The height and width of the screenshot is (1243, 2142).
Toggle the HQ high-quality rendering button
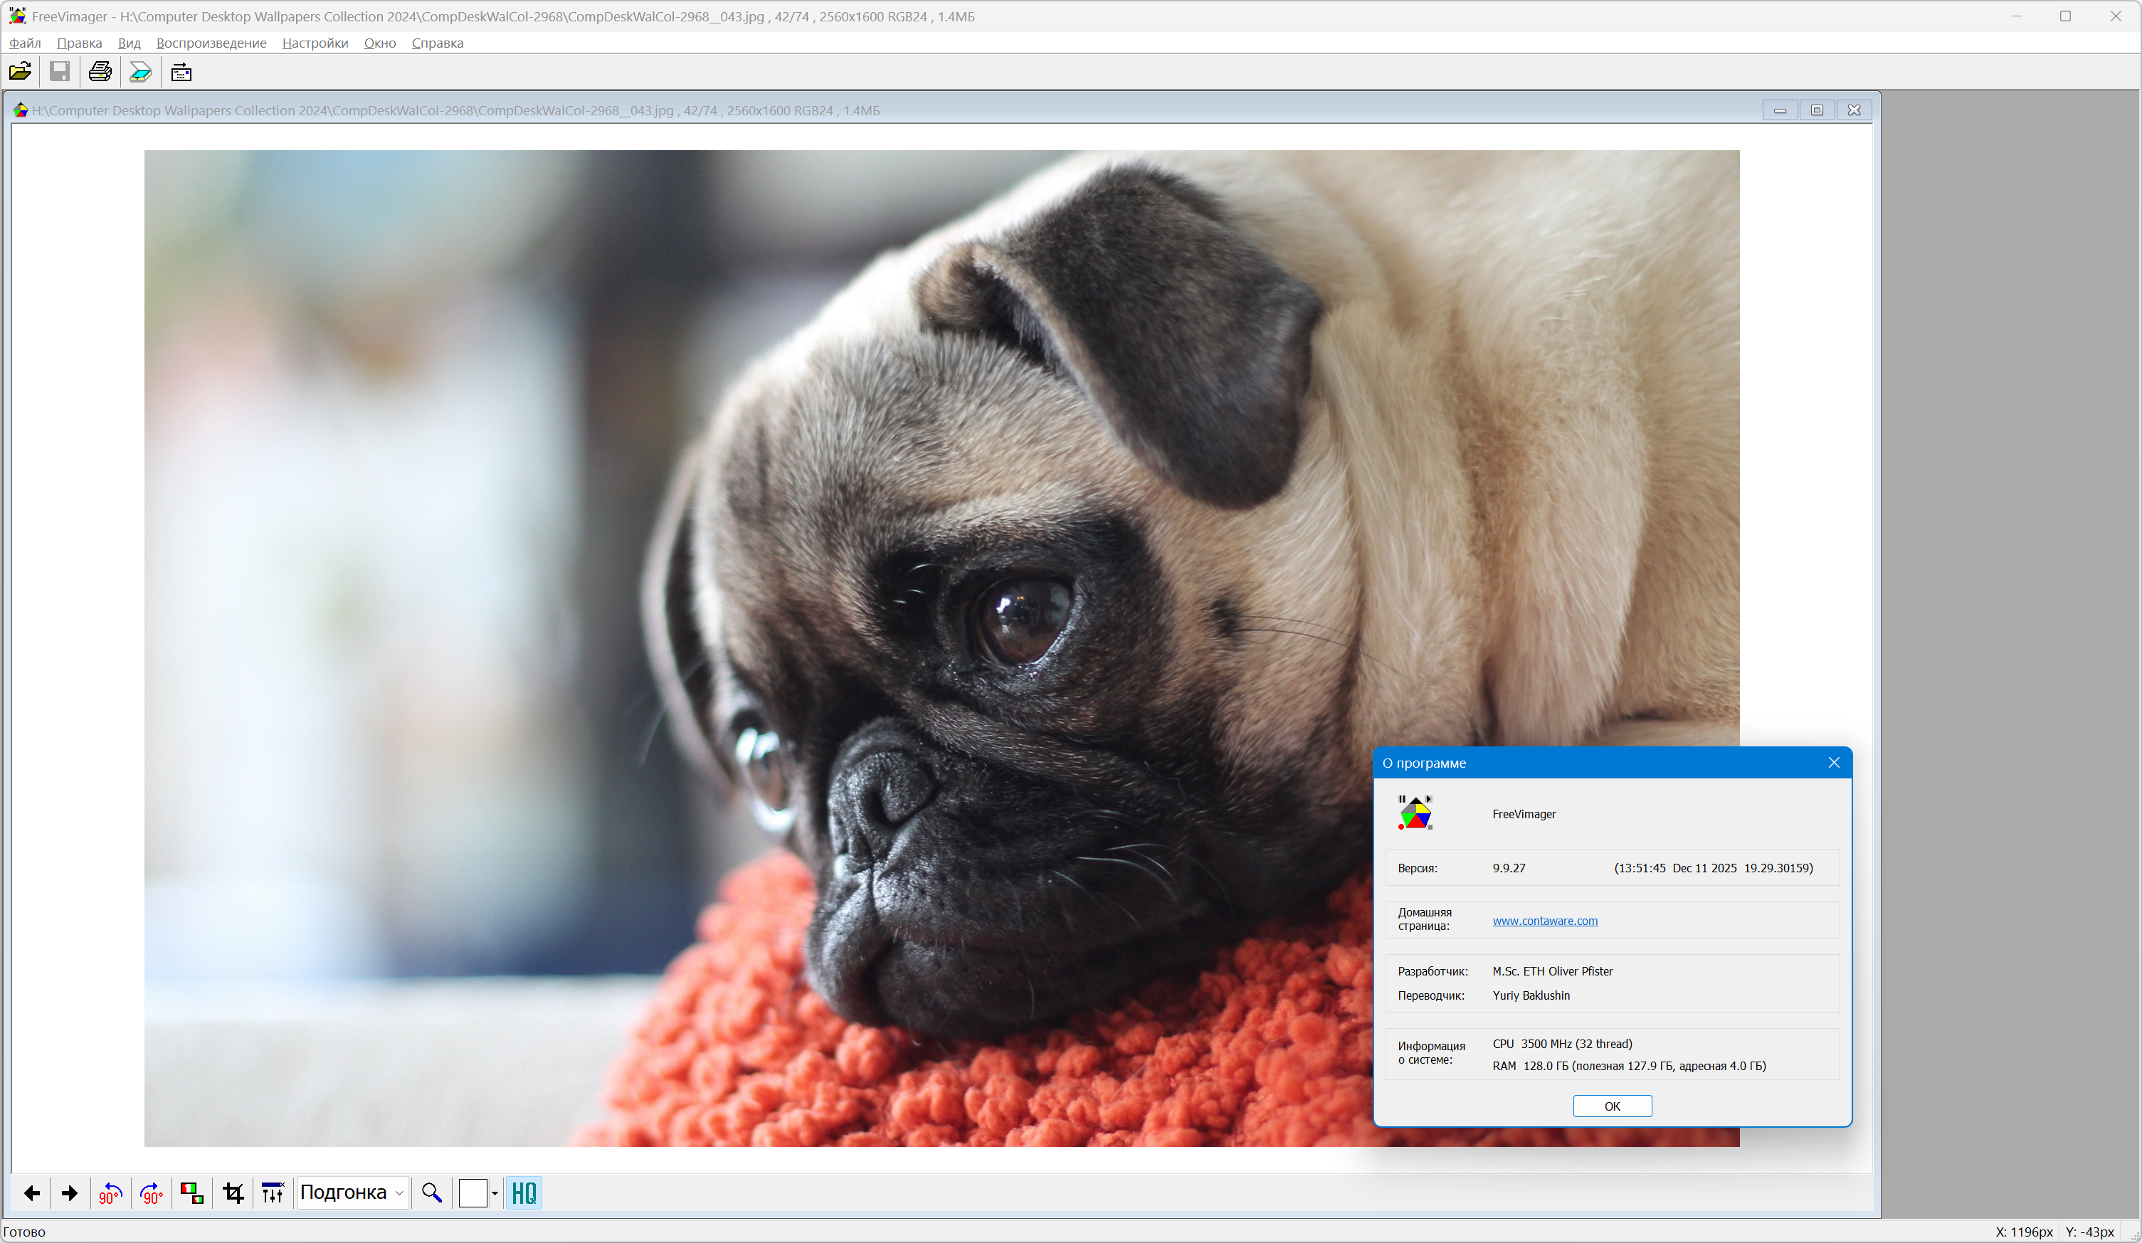pos(524,1193)
